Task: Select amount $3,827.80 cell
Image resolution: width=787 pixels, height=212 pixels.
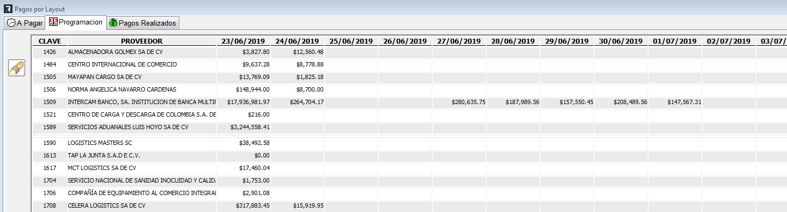Action: (244, 52)
